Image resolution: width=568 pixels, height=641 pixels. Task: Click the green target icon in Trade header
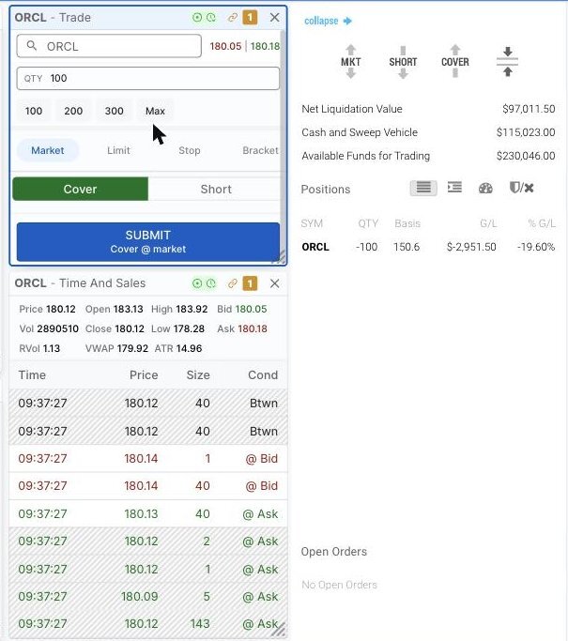(x=197, y=18)
